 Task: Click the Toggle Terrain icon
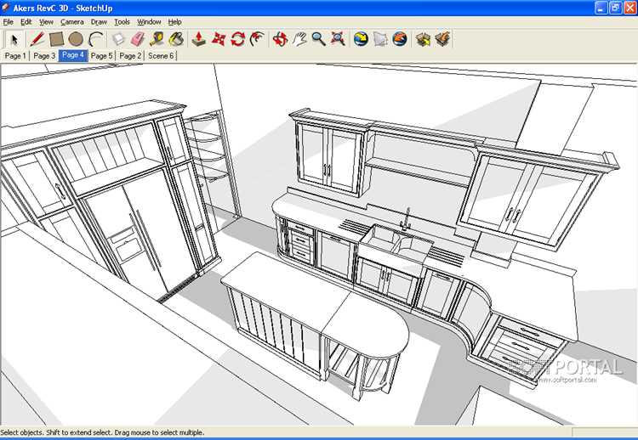(x=380, y=39)
